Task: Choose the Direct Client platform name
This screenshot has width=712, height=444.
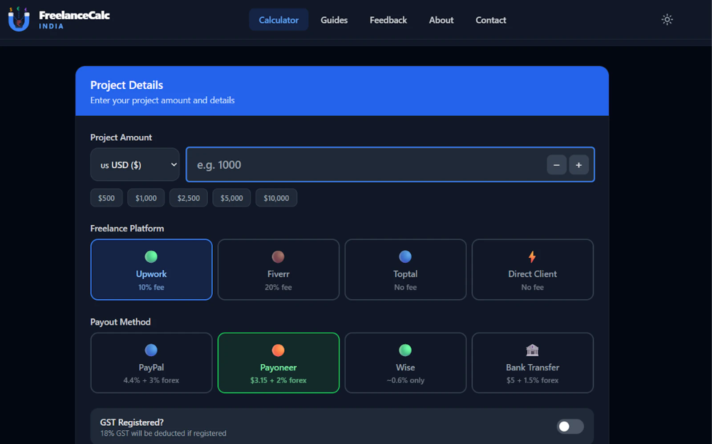Action: (x=532, y=274)
